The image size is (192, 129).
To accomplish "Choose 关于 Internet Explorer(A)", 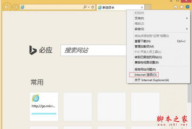I will 158,80.
